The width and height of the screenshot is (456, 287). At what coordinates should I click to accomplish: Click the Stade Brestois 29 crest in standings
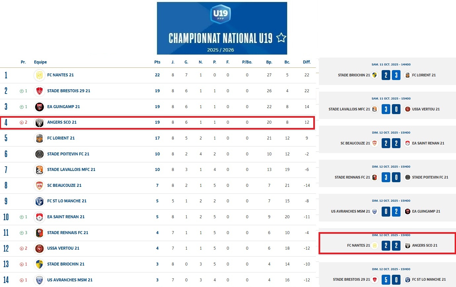tap(39, 91)
